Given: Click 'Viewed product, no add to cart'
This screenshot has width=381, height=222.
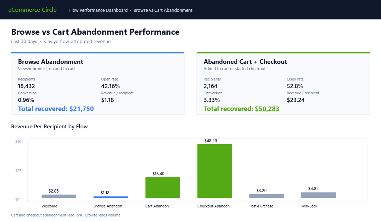Looking at the screenshot, I should click(x=46, y=69).
